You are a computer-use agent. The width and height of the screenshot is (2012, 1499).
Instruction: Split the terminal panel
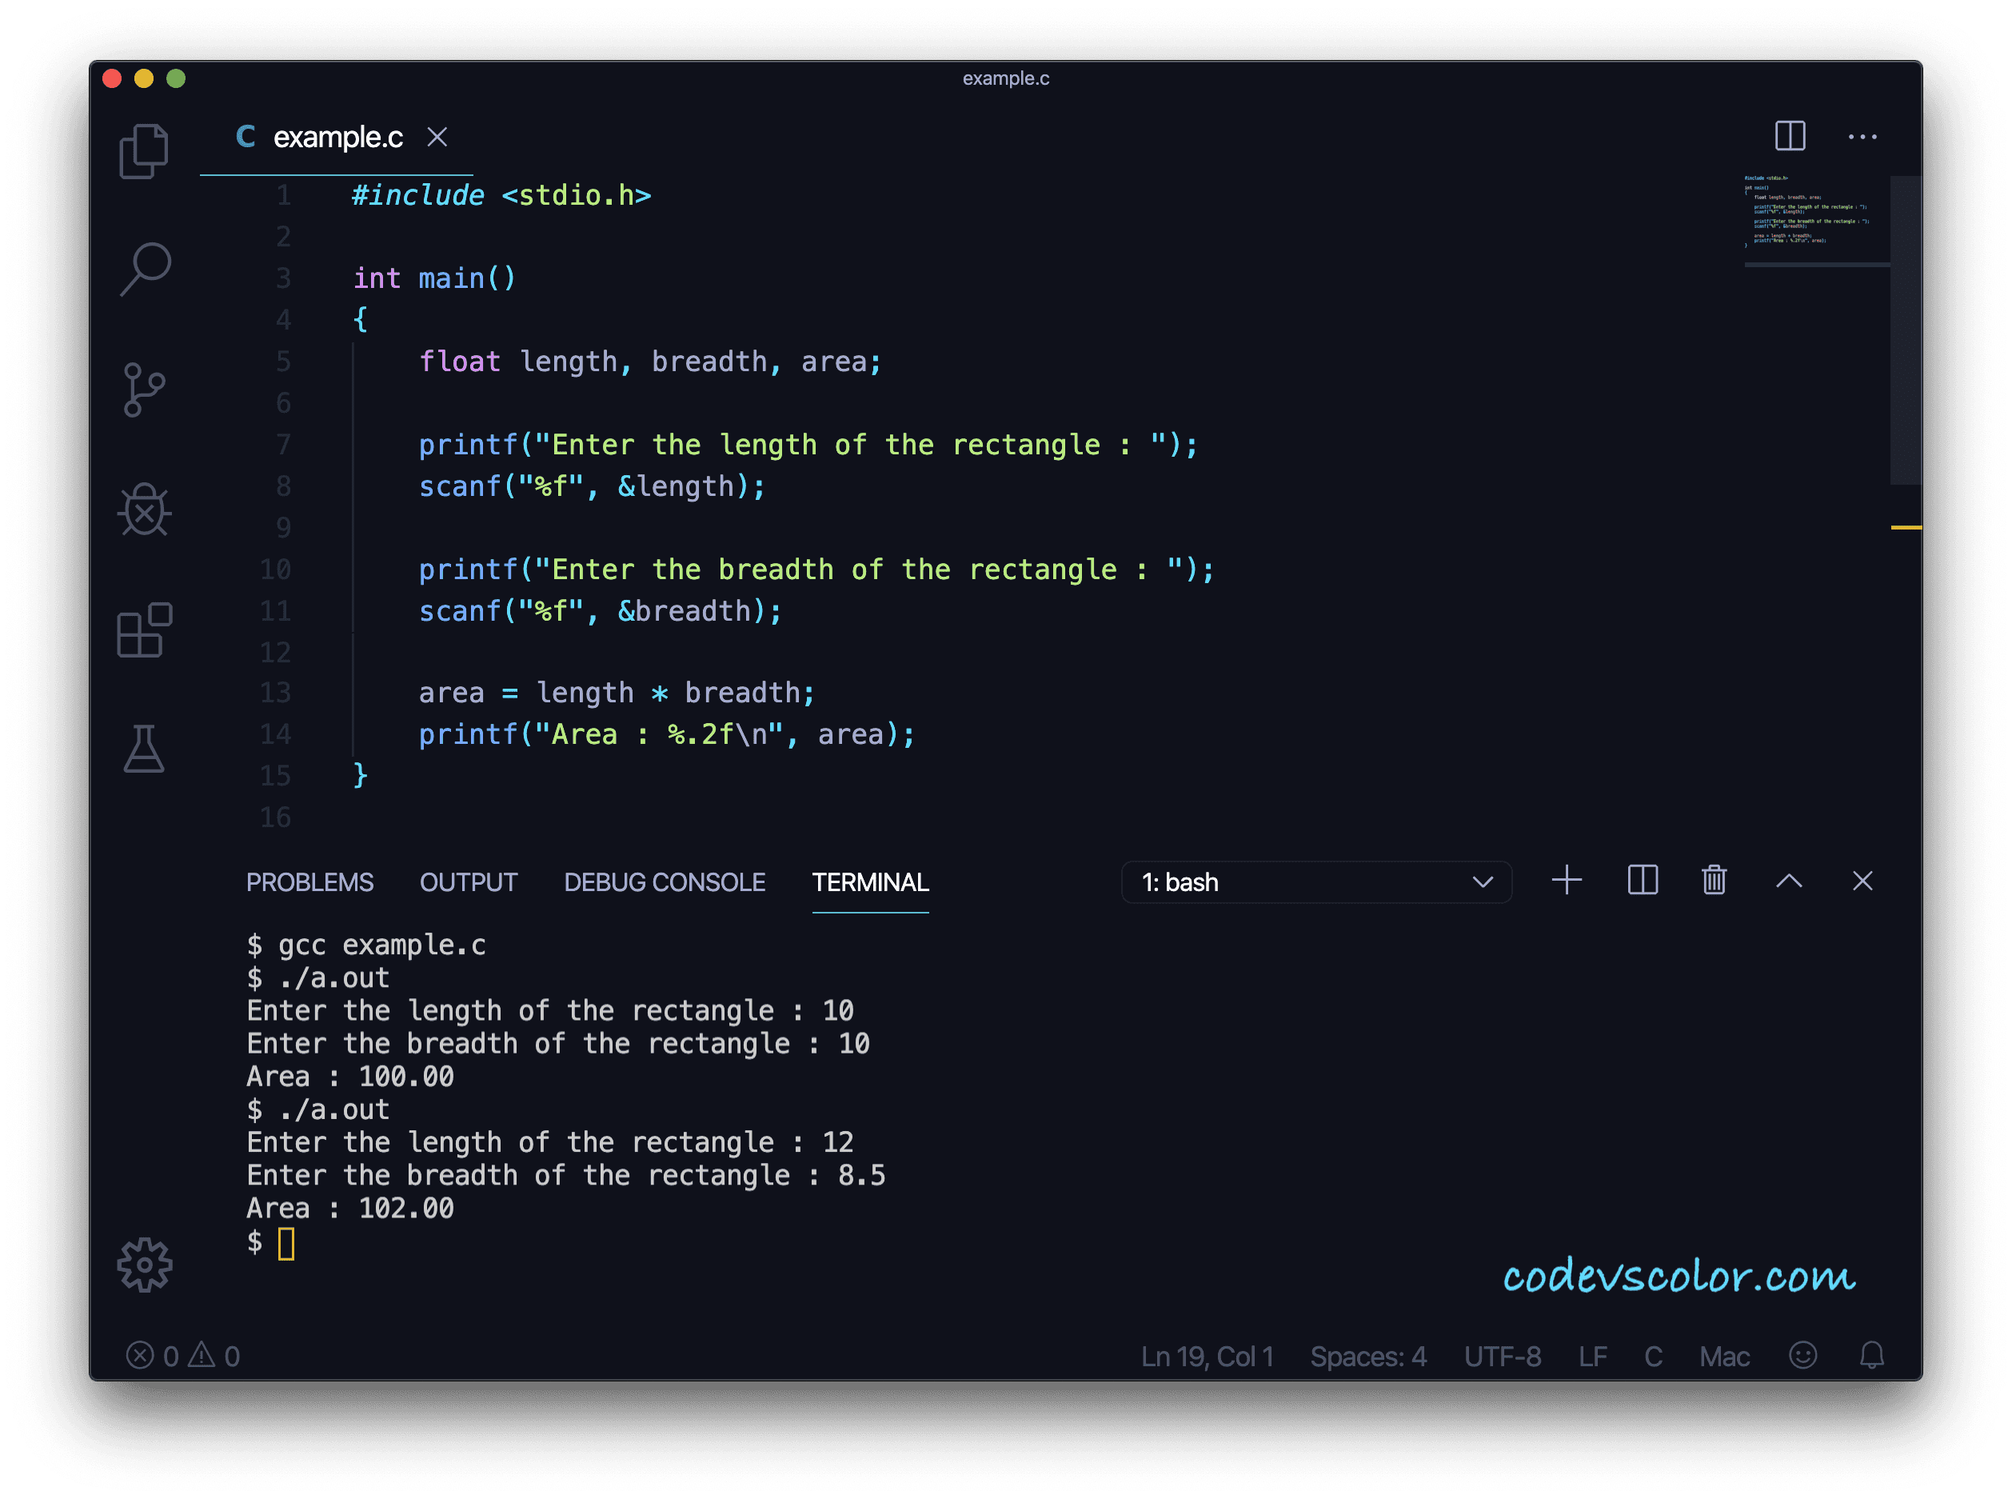pos(1642,880)
